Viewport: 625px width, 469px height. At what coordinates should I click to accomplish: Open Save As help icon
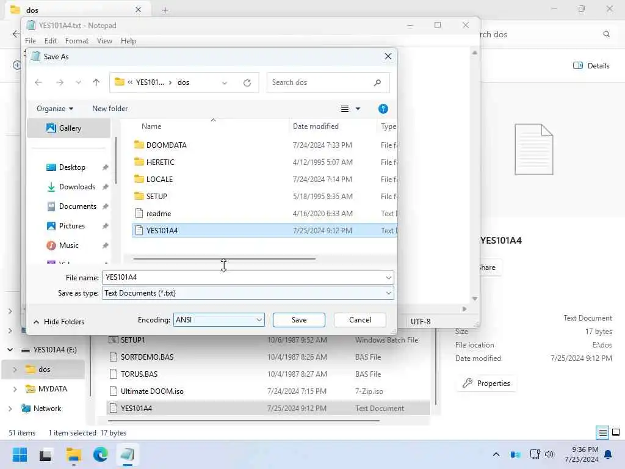(383, 109)
